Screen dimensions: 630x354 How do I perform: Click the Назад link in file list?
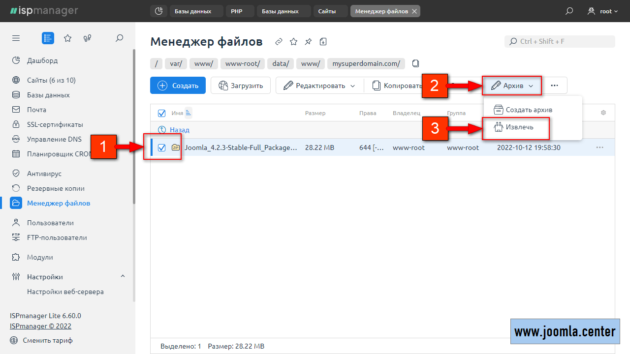tap(179, 130)
